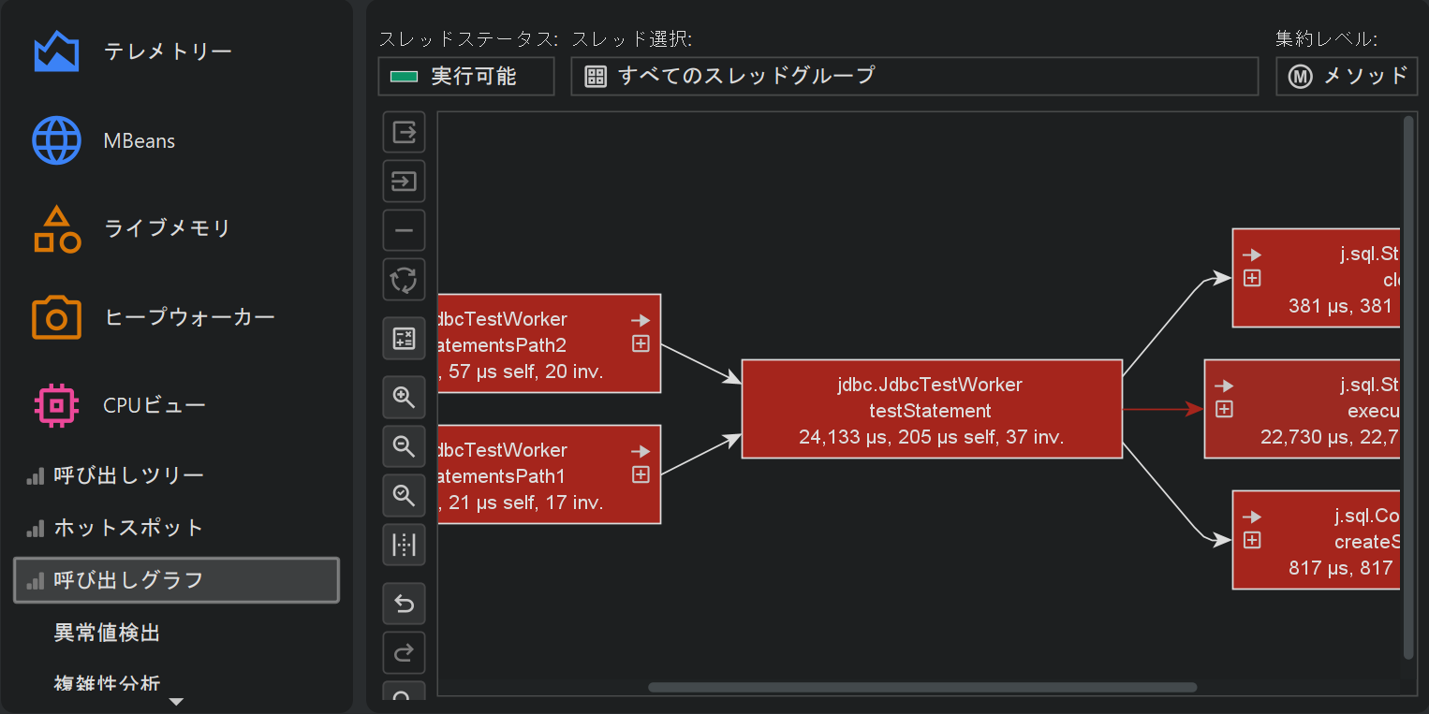Screen dimensions: 1429x714
Task: Expand plus box on insertStatementsPath2 node
Action: coord(641,343)
